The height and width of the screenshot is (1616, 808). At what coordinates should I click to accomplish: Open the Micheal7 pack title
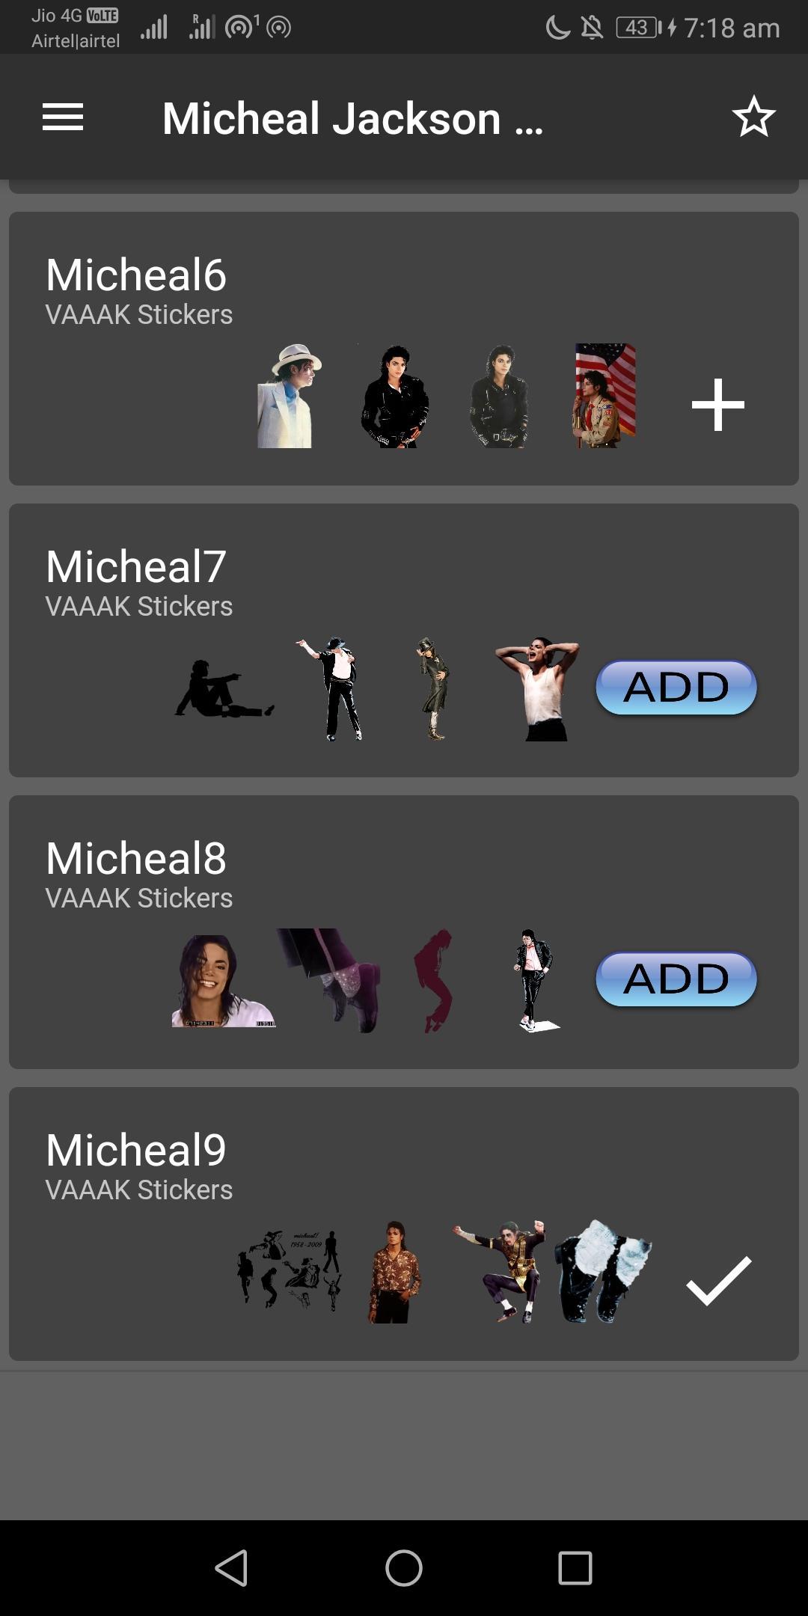tap(135, 566)
